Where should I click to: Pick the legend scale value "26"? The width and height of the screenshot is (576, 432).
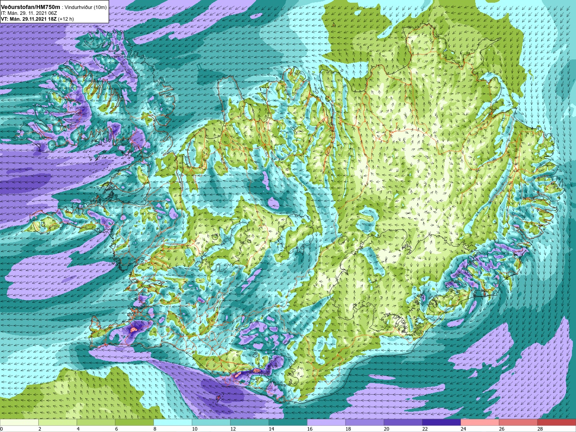[502, 429]
